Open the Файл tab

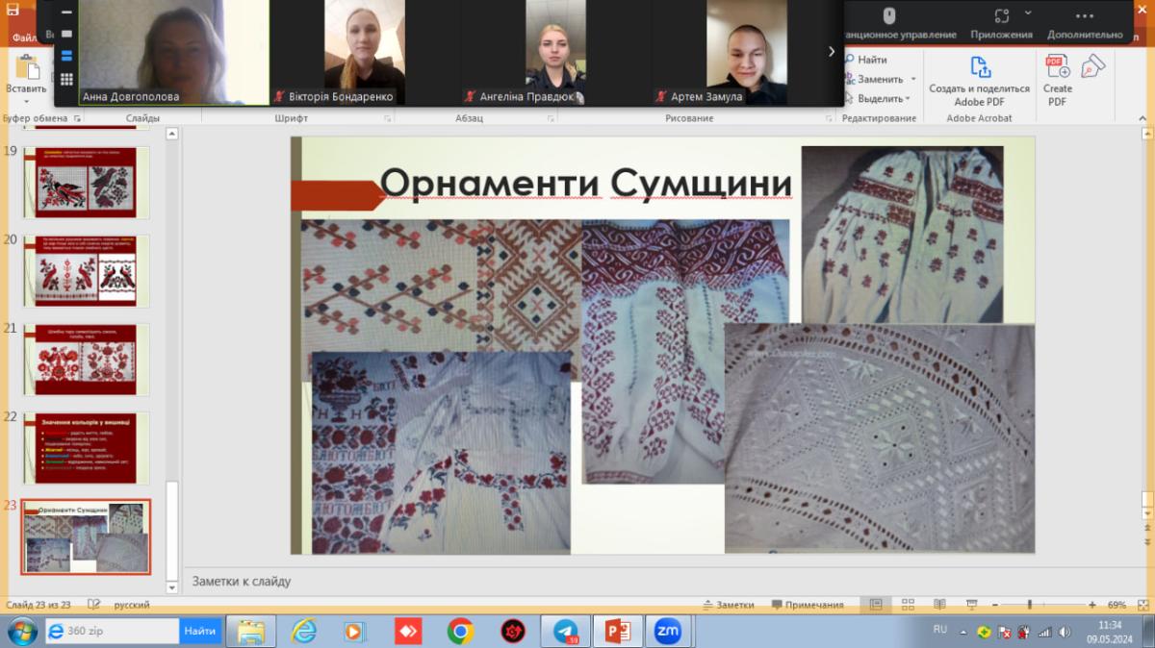(x=25, y=38)
